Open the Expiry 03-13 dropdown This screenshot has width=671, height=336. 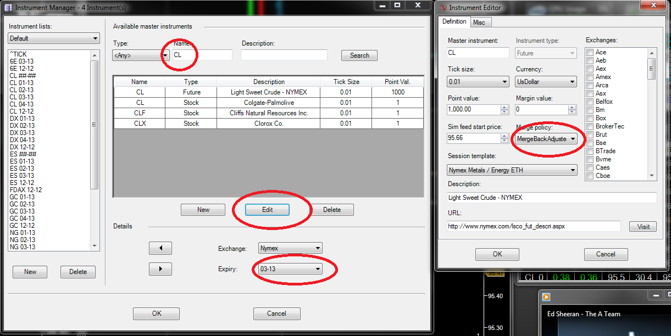pyautogui.click(x=290, y=269)
